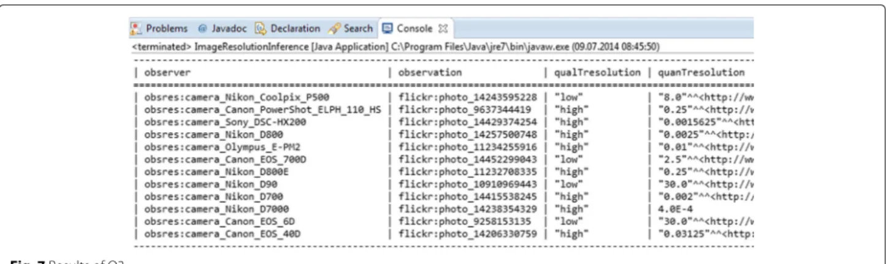The image size is (886, 264).
Task: Click "high" in the Sony_DSC-HX200 row
Action: [x=571, y=123]
